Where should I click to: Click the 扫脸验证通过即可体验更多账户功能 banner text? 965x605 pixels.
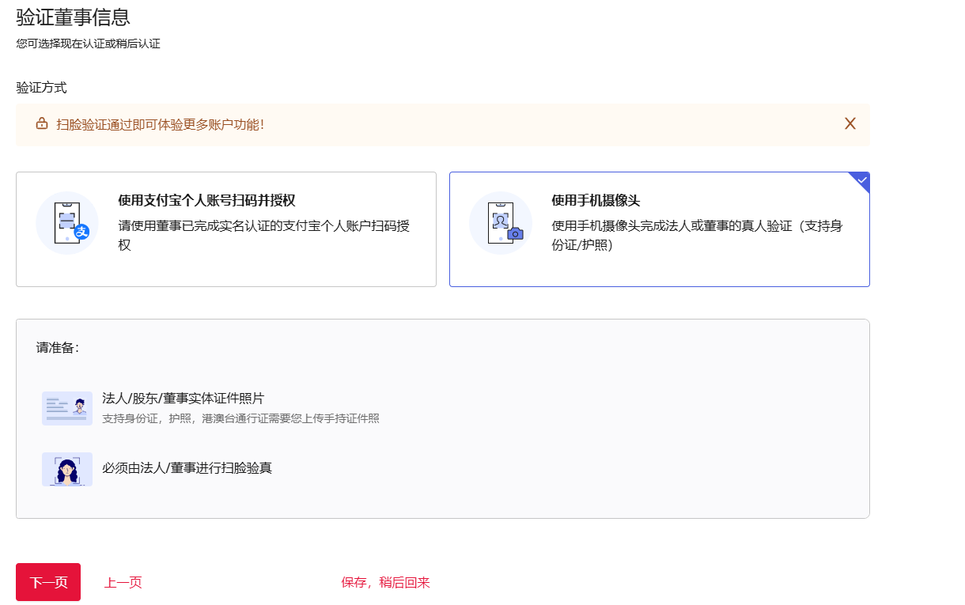(160, 125)
